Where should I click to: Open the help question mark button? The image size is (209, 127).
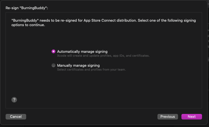(x=14, y=100)
